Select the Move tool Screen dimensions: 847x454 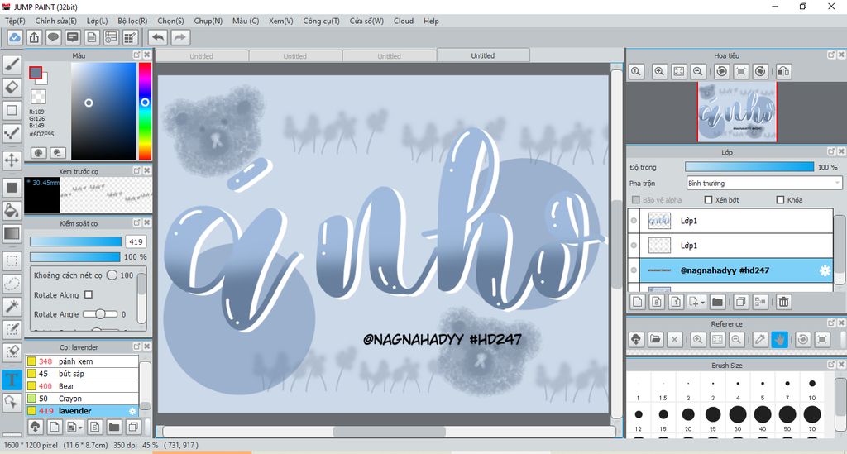pos(12,160)
